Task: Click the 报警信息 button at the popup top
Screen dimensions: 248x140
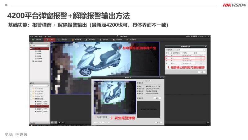Action: (x=147, y=81)
